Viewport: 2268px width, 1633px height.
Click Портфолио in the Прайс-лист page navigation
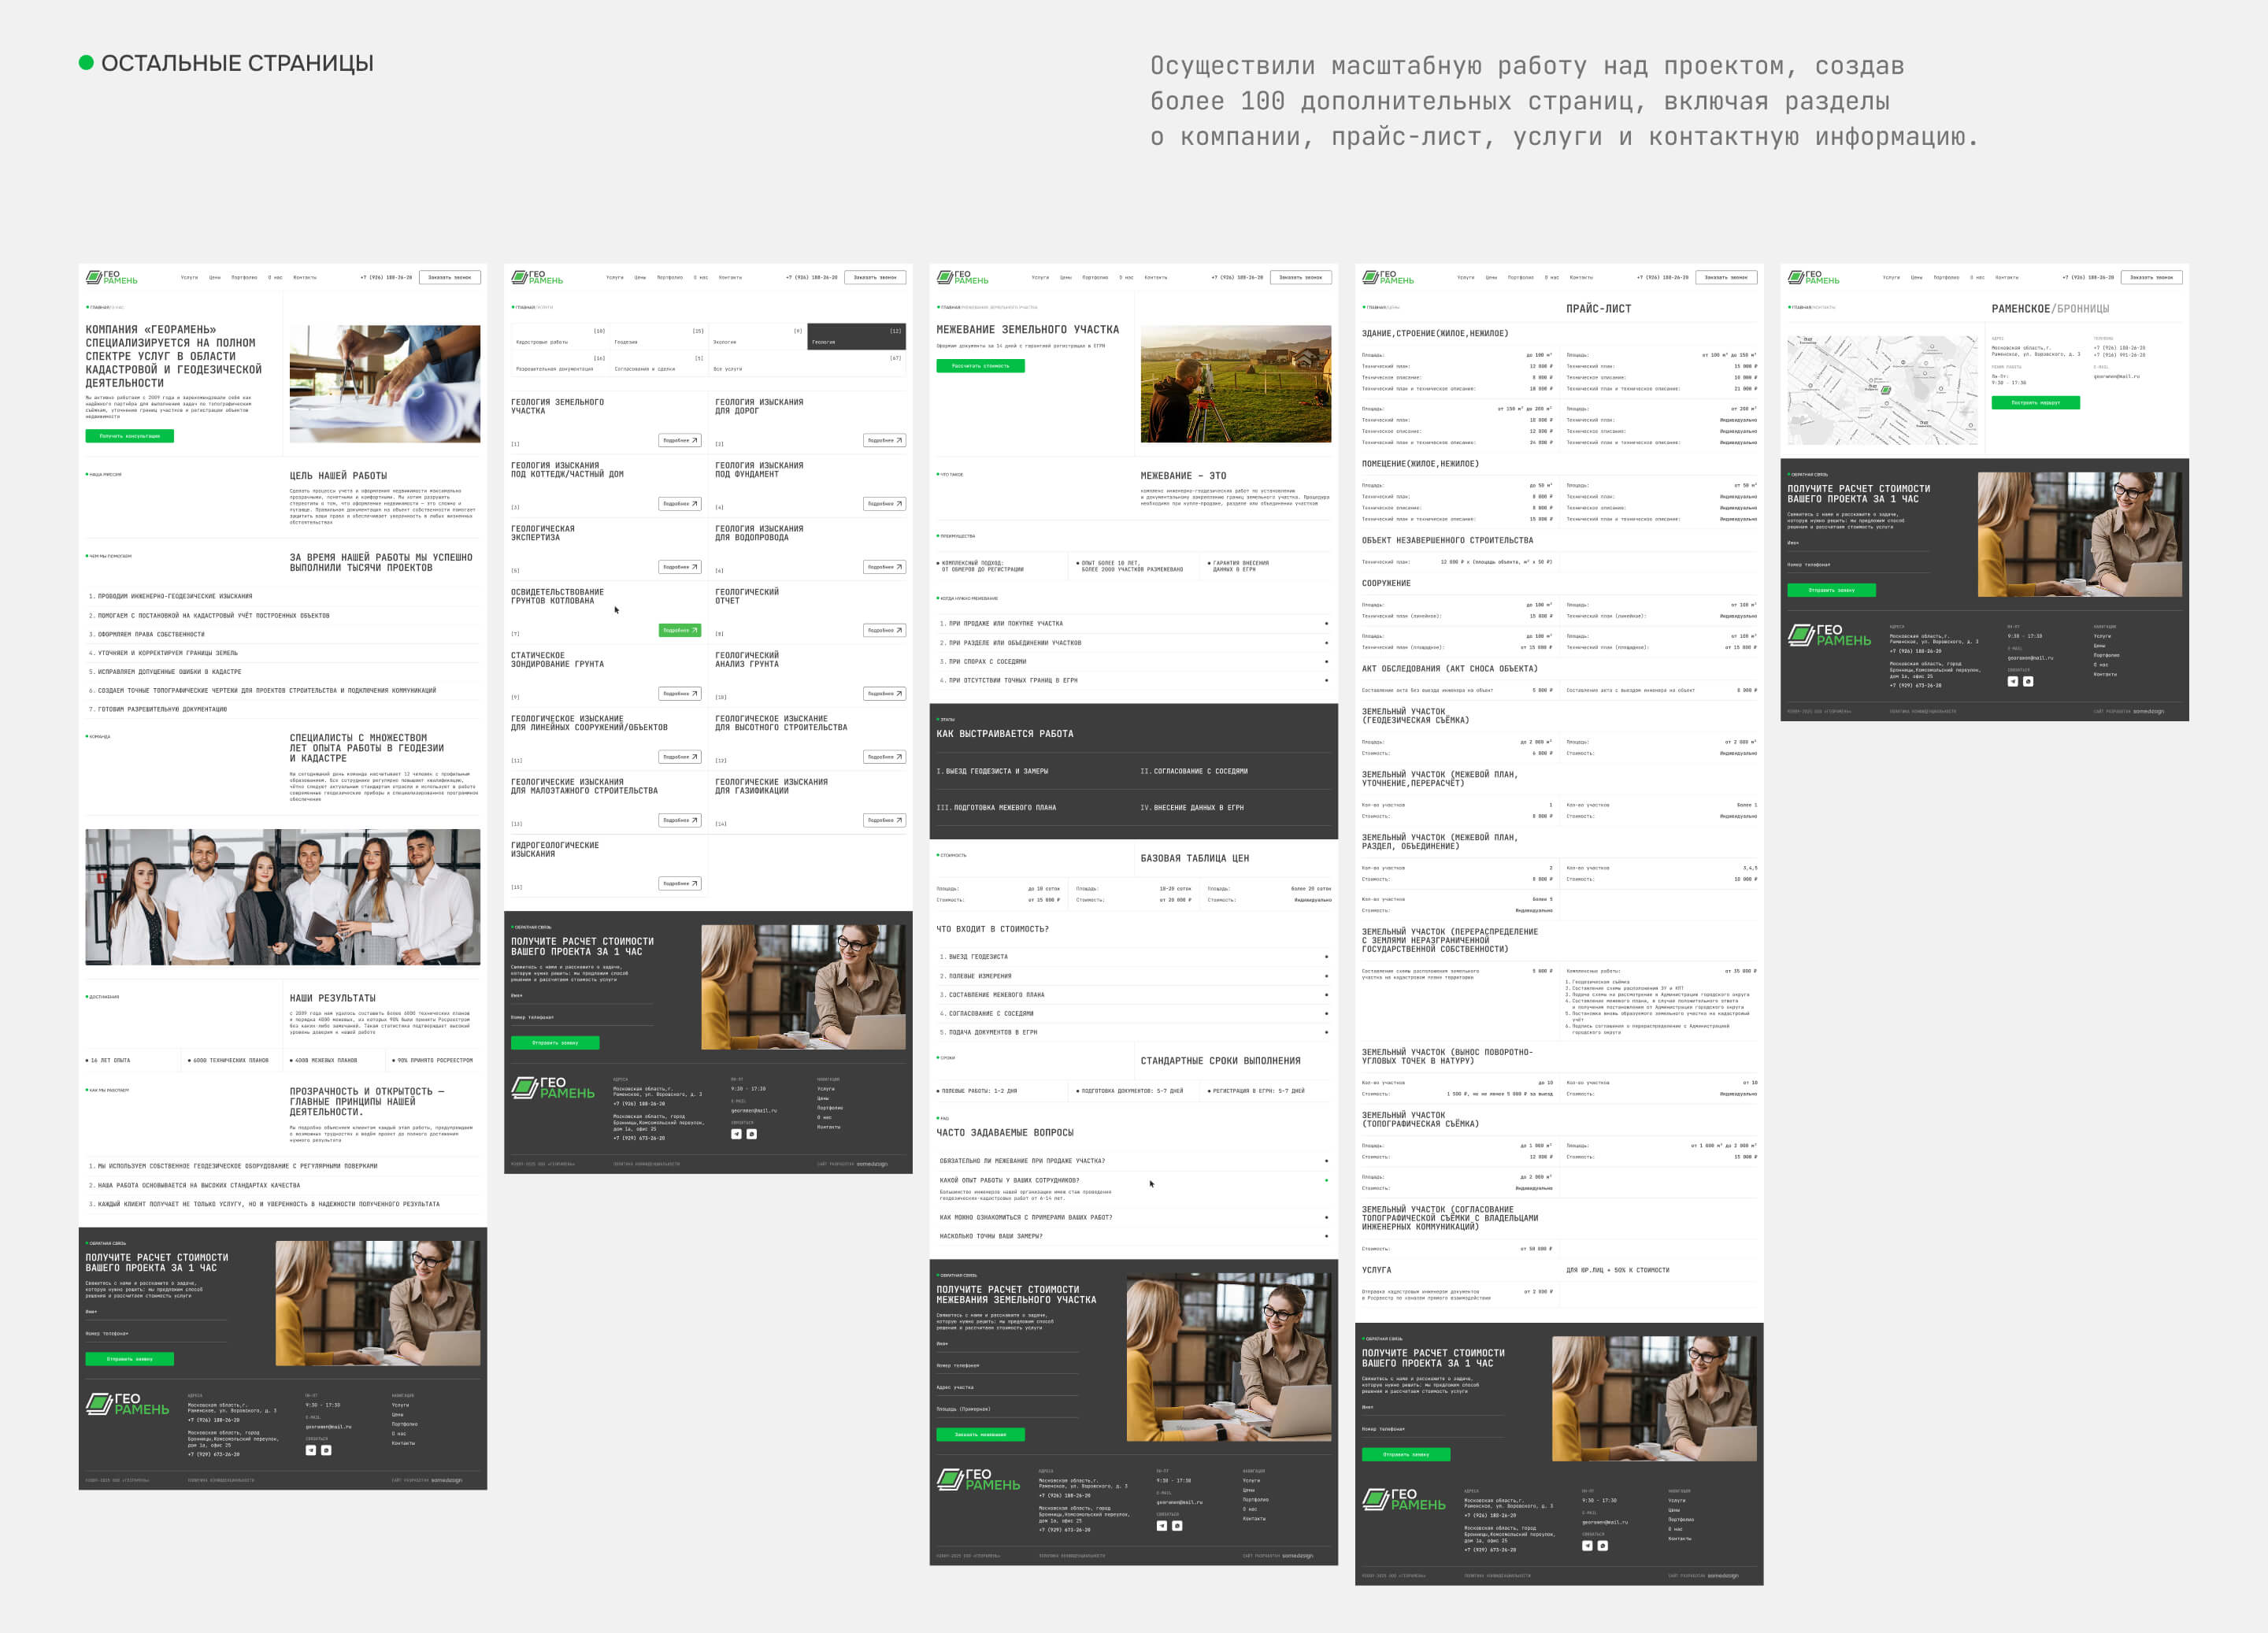click(1520, 277)
